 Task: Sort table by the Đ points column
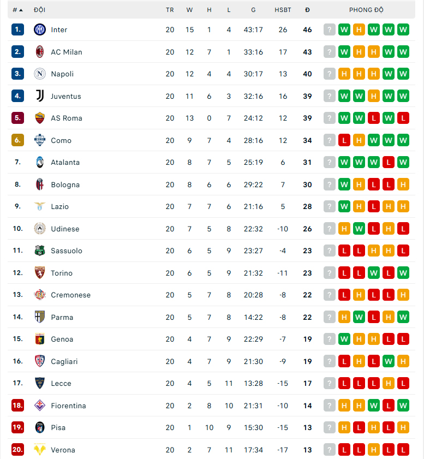click(307, 9)
